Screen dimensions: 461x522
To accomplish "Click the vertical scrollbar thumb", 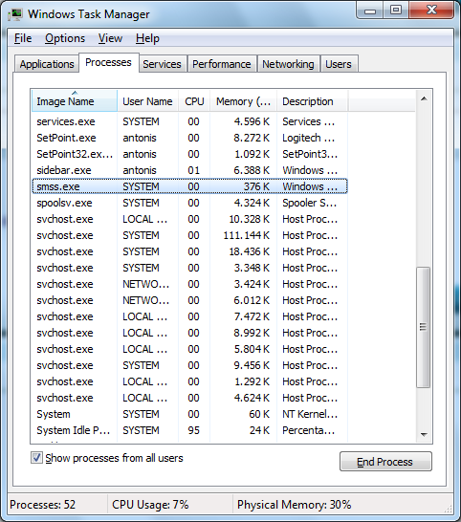I will 424,327.
